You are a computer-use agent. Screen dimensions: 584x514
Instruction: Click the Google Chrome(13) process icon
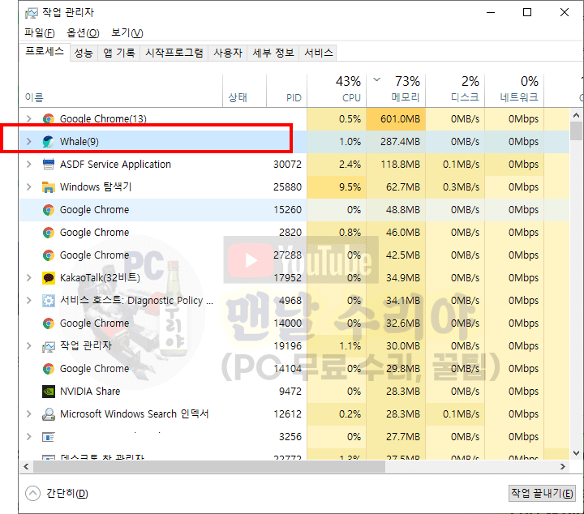click(49, 118)
